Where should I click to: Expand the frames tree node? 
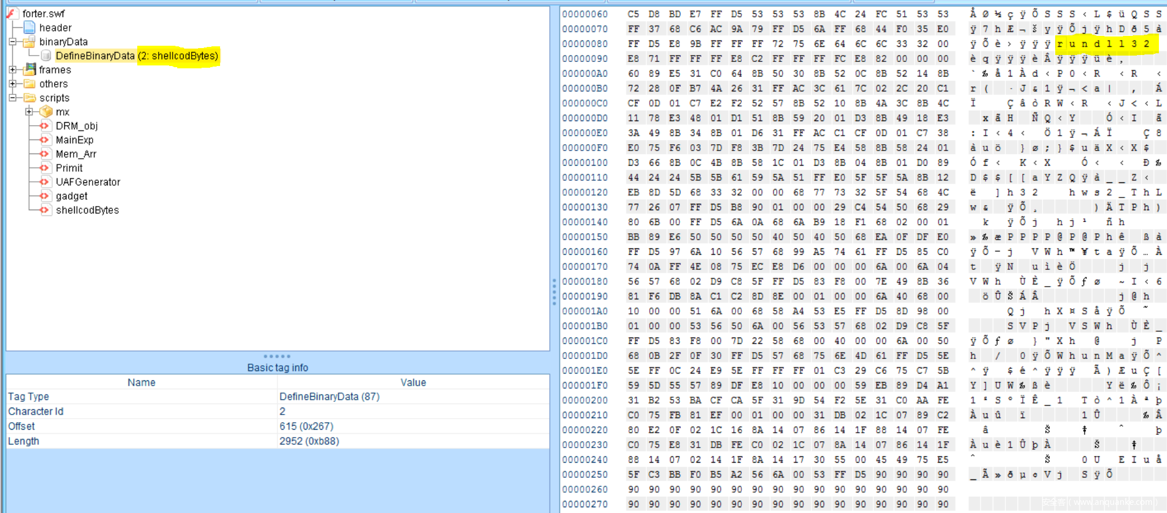click(x=13, y=69)
